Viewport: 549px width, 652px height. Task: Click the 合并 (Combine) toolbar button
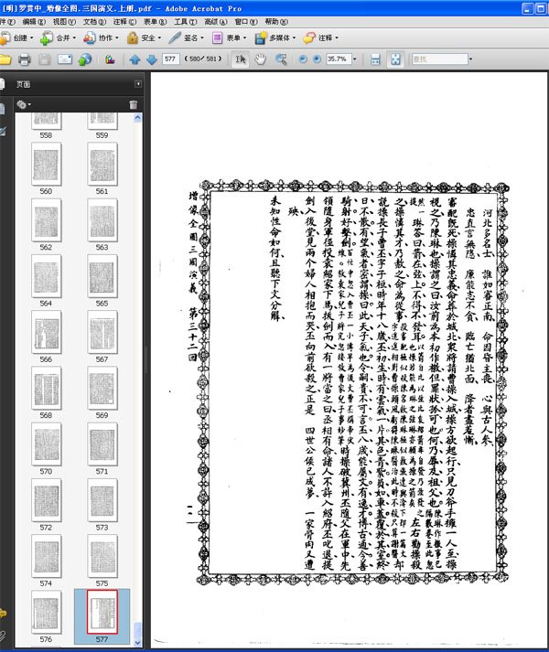pyautogui.click(x=58, y=37)
